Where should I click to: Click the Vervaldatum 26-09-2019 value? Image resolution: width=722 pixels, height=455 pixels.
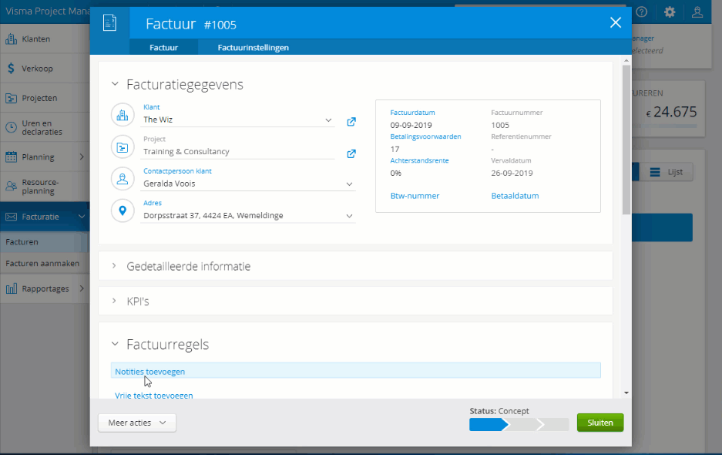point(512,174)
